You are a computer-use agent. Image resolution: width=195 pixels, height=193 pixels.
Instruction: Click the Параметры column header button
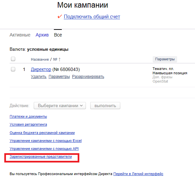(165, 59)
